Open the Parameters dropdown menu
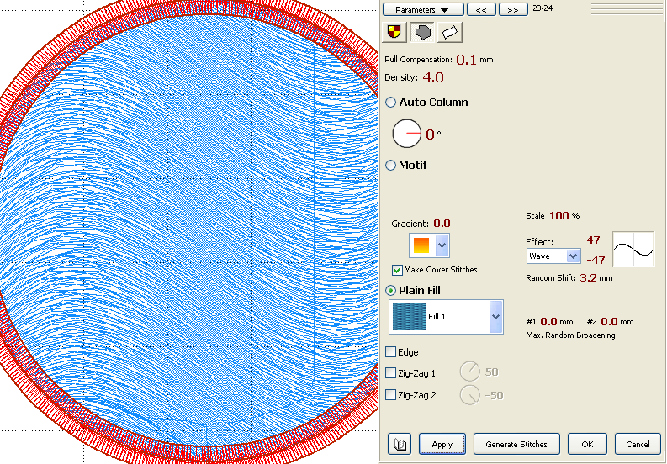The width and height of the screenshot is (667, 464). (x=423, y=9)
